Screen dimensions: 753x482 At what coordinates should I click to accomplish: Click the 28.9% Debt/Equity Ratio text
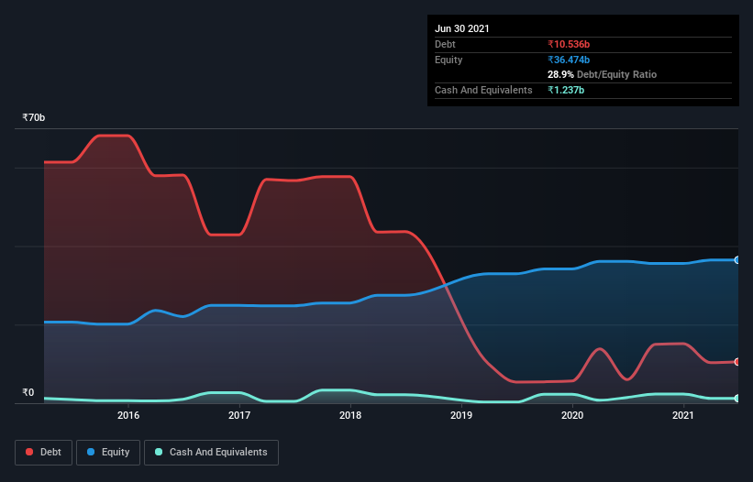click(x=603, y=74)
